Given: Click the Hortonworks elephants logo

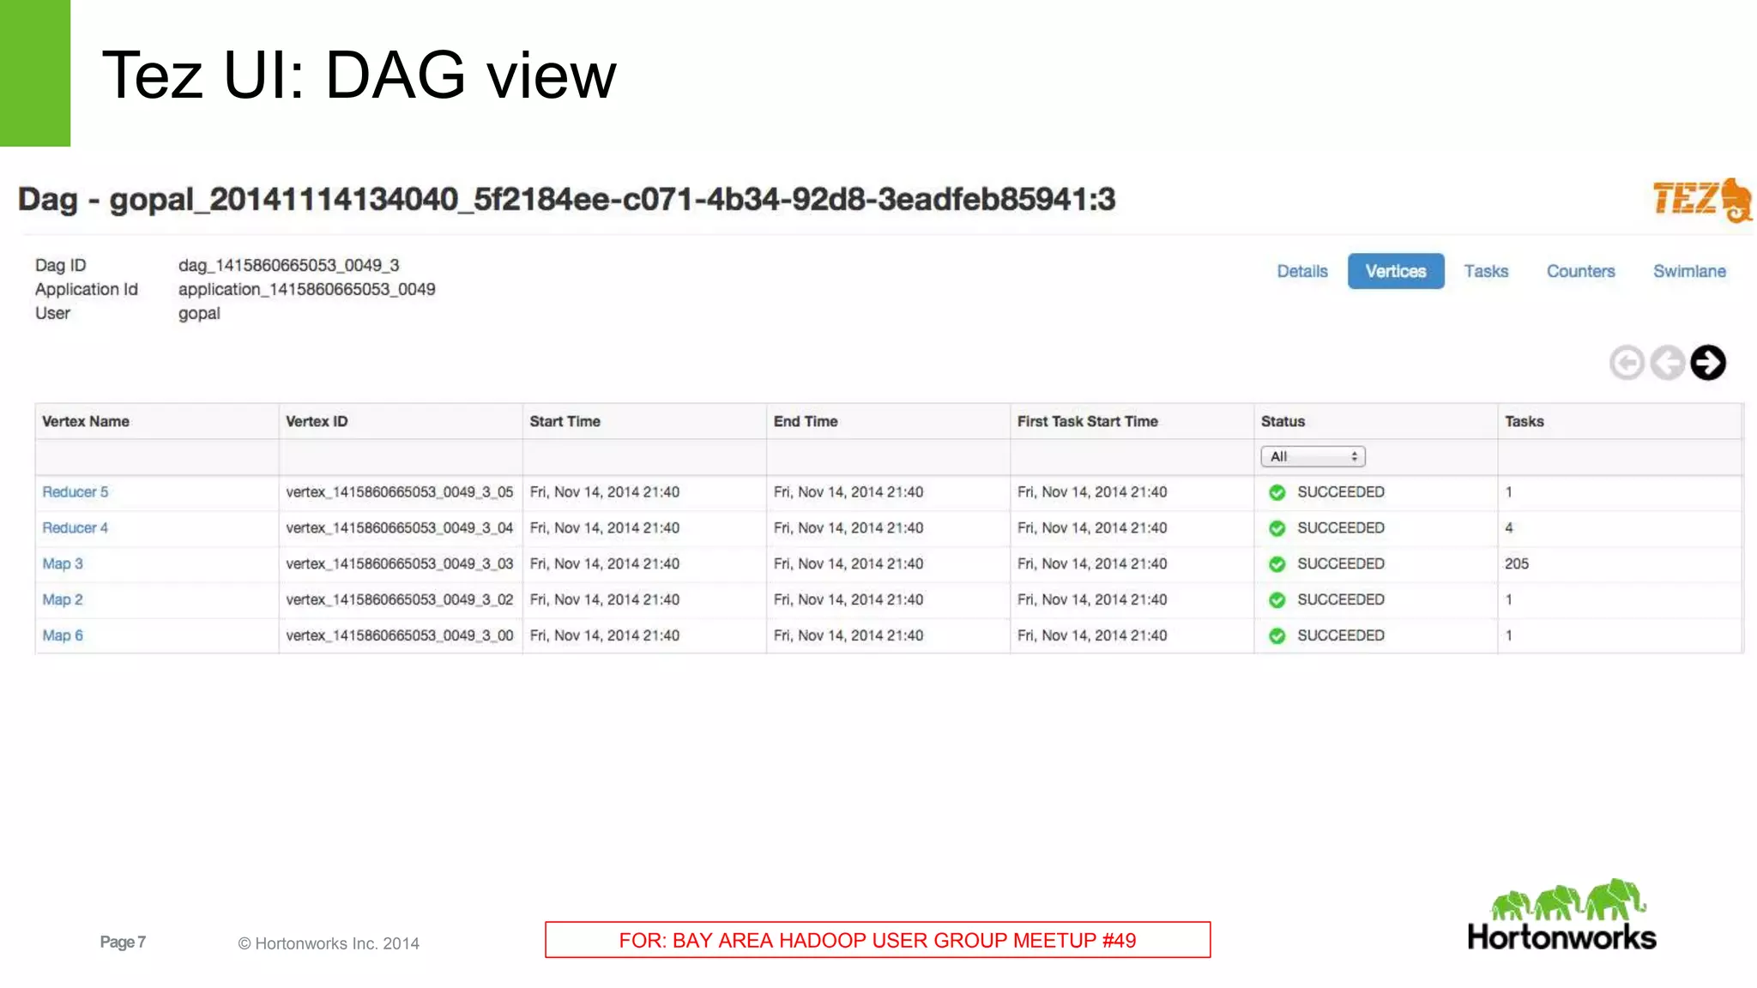Looking at the screenshot, I should (1562, 915).
